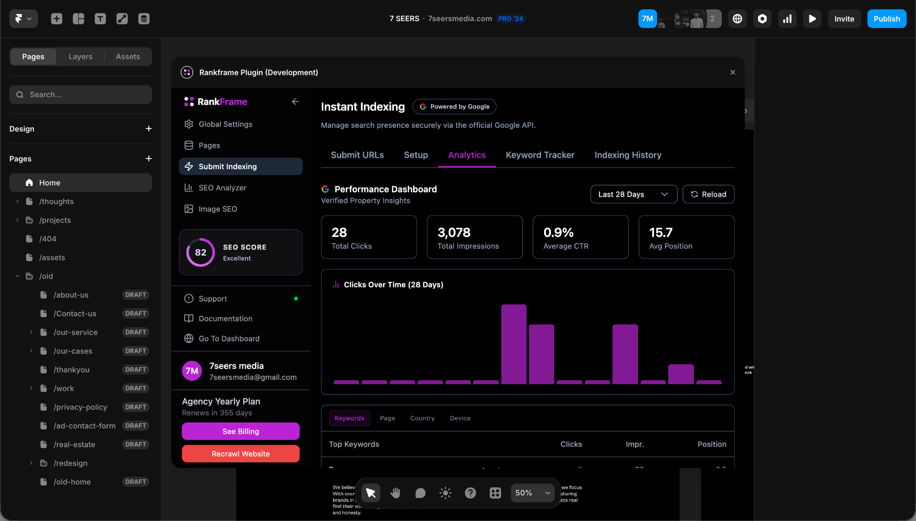Select the Vector path tool

[x=122, y=19]
